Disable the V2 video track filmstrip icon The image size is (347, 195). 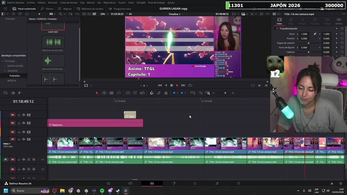pos(29,132)
